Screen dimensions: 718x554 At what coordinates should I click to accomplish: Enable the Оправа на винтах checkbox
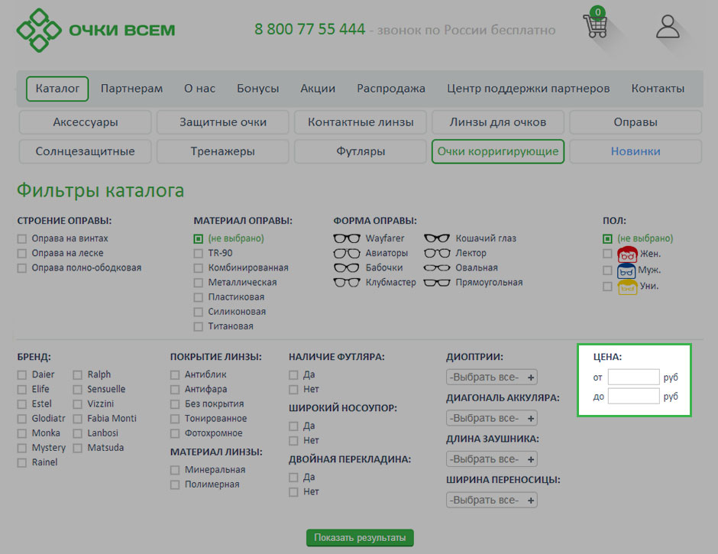coord(22,238)
